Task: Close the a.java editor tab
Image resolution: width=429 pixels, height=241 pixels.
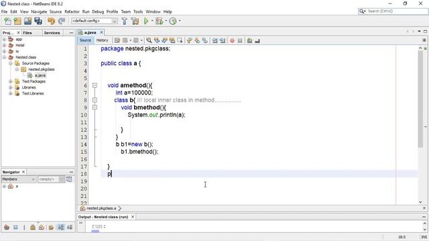Action: pos(101,33)
